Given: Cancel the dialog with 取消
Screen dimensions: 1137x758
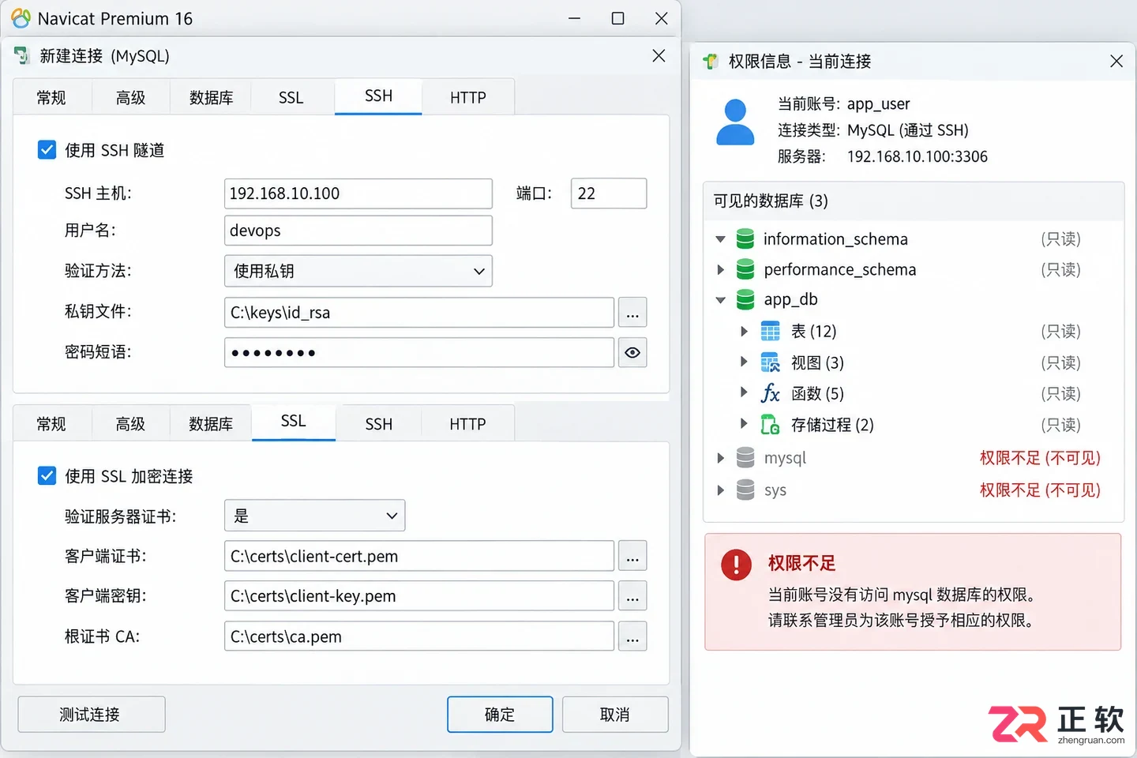Looking at the screenshot, I should (615, 715).
